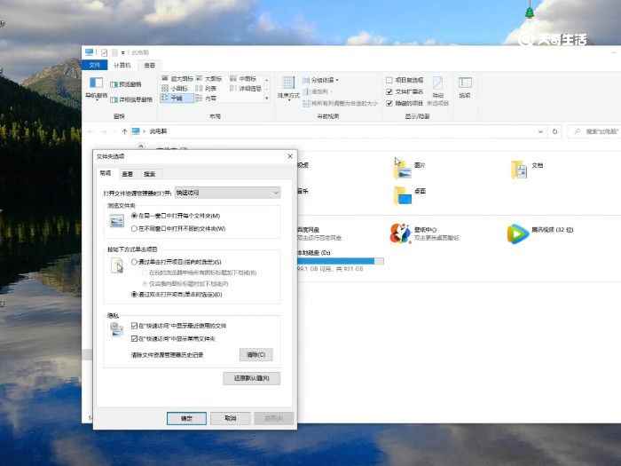The height and width of the screenshot is (466, 621).
Task: Toggle 文件扩展名 checkbox in ribbon
Action: tap(389, 91)
